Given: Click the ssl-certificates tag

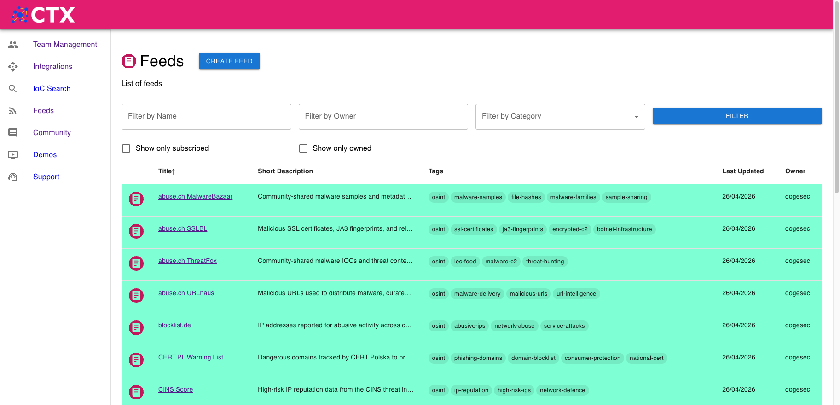Looking at the screenshot, I should coord(474,229).
